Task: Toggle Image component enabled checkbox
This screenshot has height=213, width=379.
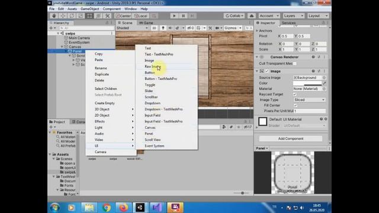Action: click(x=267, y=71)
